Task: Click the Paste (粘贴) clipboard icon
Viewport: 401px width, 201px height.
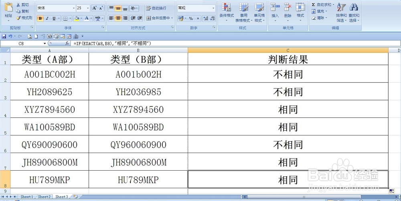Action: coord(9,8)
